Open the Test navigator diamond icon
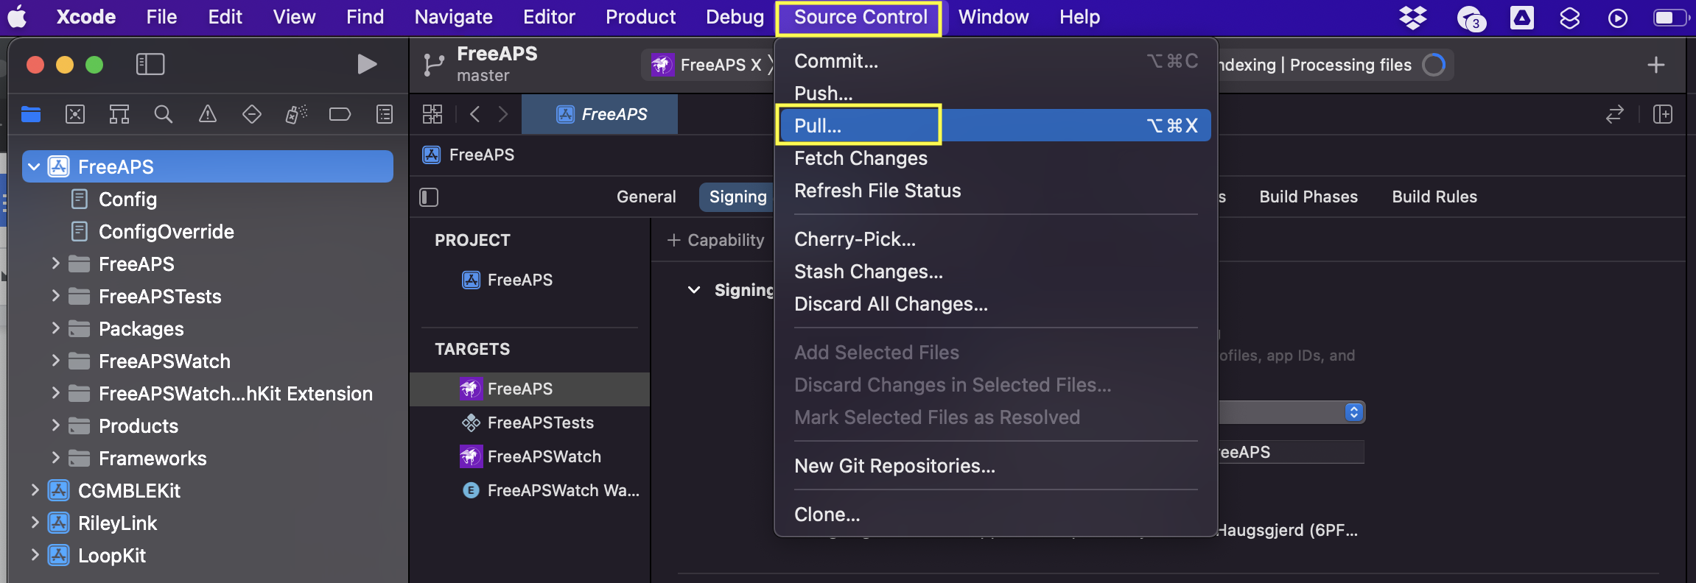Viewport: 1696px width, 583px height. [252, 114]
